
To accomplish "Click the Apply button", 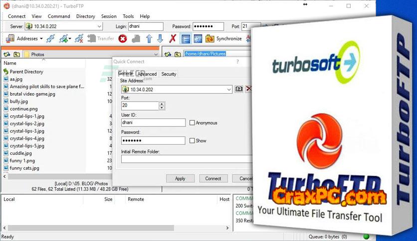I will pyautogui.click(x=180, y=178).
